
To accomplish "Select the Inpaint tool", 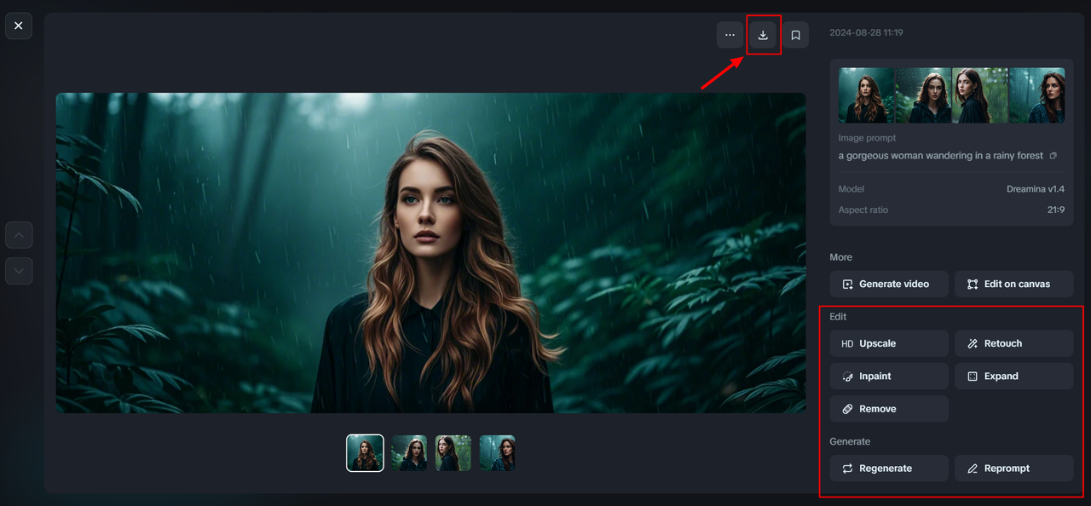I will pyautogui.click(x=889, y=376).
